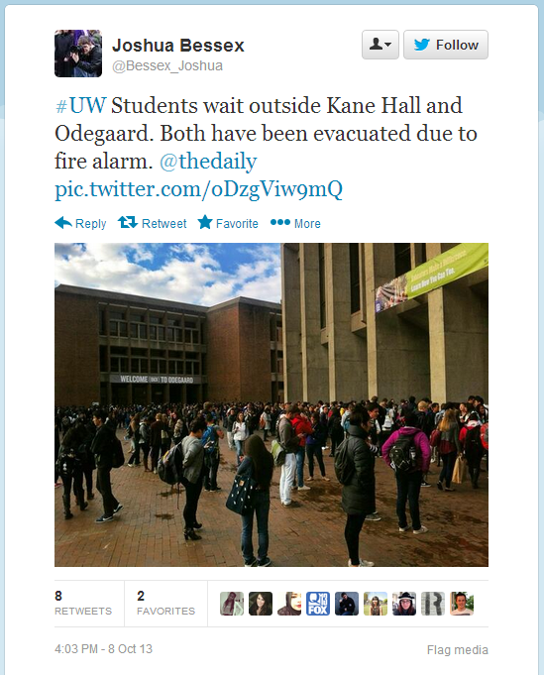The image size is (544, 675).
Task: Follow Joshua Bessex
Action: pyautogui.click(x=446, y=45)
